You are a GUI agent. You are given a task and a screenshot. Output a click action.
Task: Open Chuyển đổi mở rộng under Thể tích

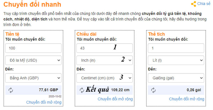point(187,99)
